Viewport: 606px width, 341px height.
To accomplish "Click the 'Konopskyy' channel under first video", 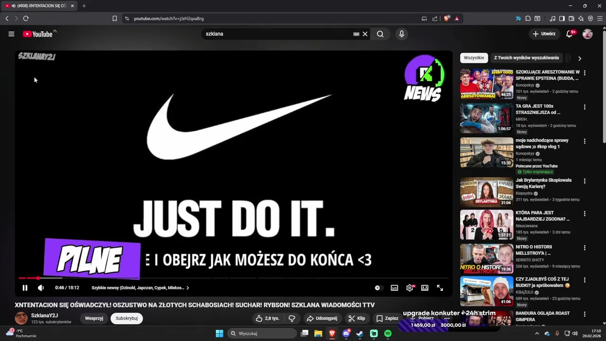I will (x=525, y=85).
